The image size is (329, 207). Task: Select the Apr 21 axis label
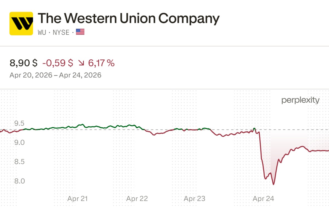(78, 199)
